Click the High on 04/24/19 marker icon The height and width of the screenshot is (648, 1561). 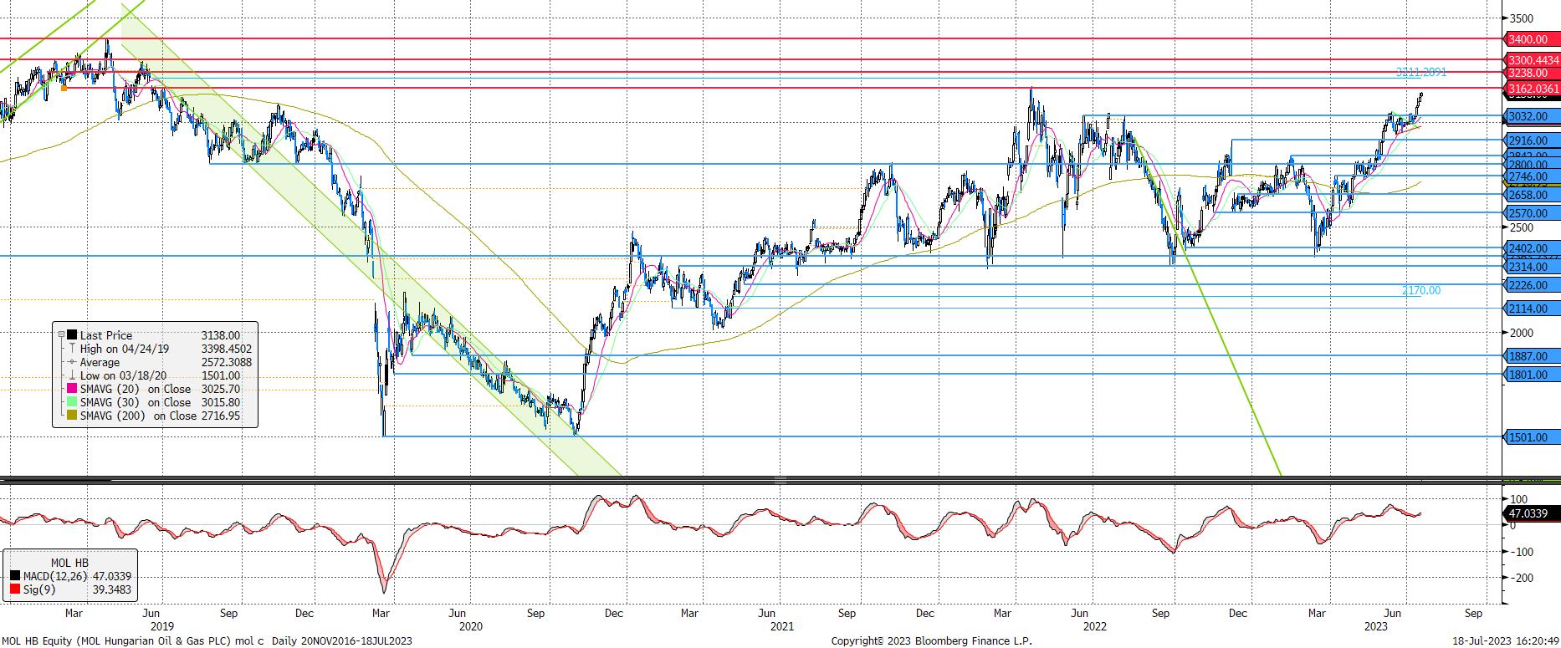73,349
